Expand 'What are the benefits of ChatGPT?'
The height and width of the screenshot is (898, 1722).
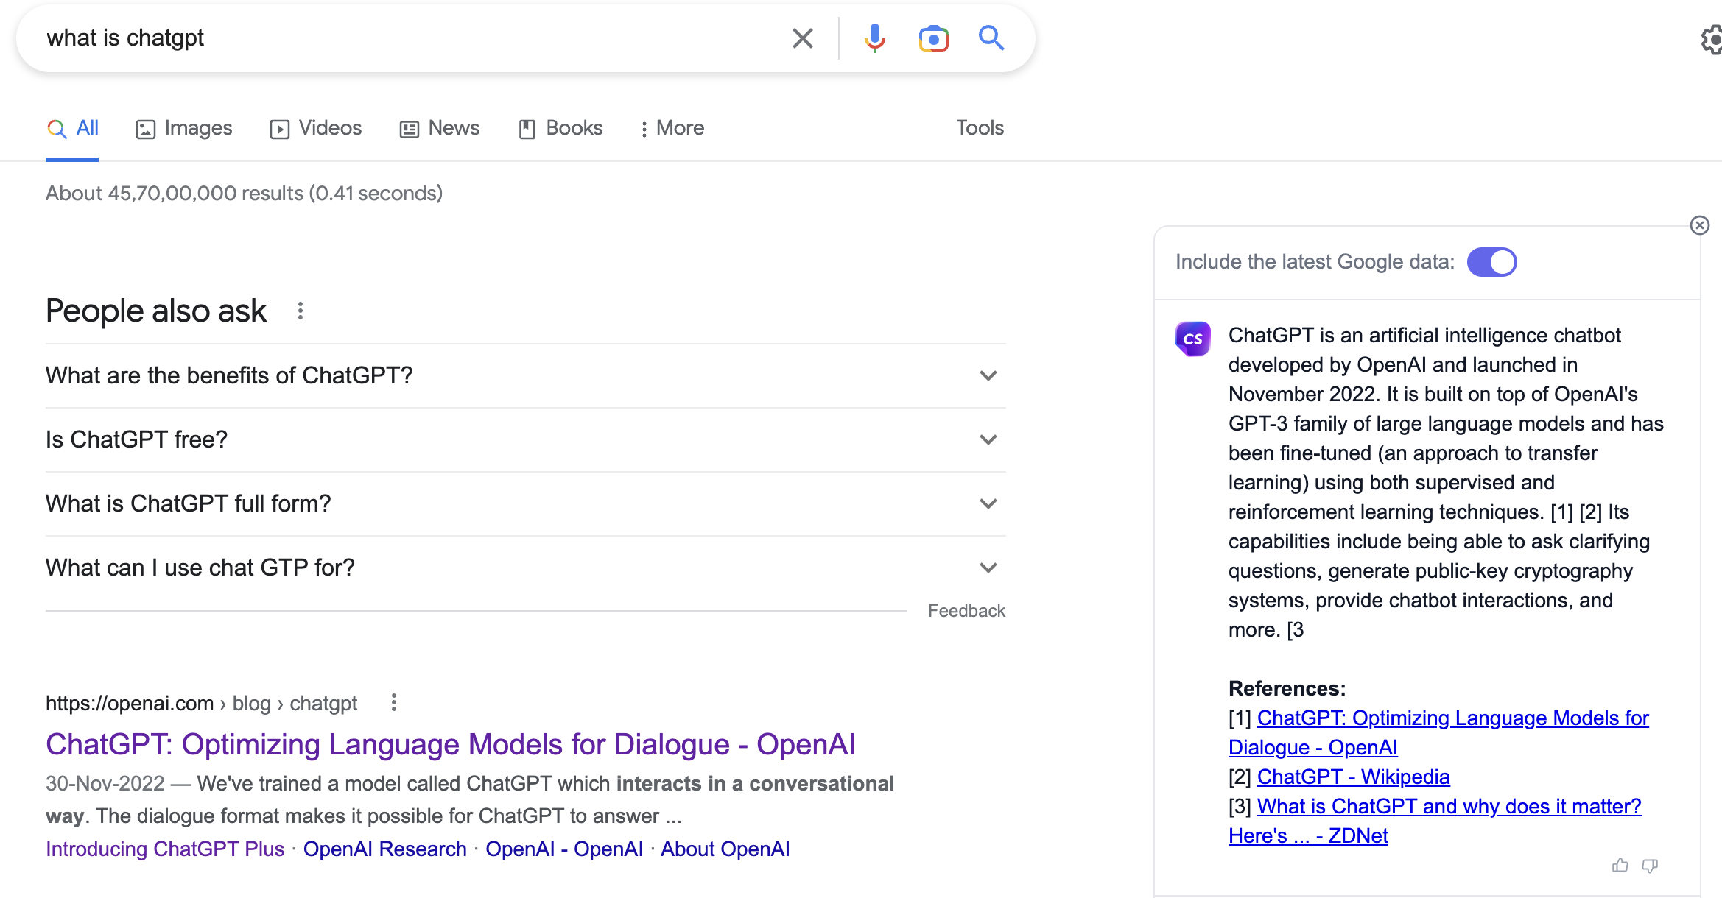(988, 375)
